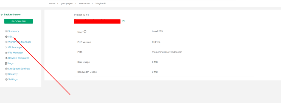
Task: Click the Project ID #4 text
Action: coord(81,15)
